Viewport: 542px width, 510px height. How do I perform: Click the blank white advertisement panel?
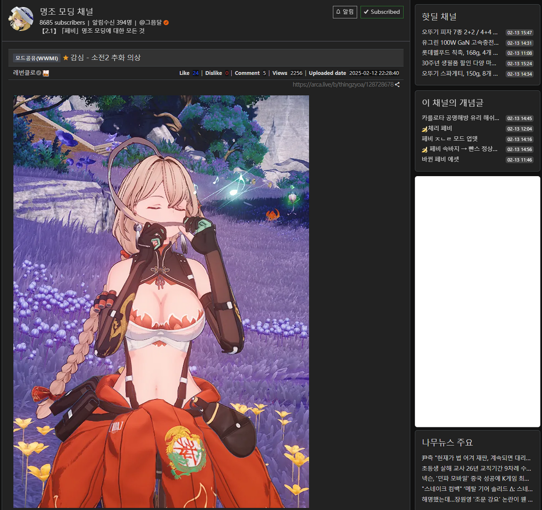point(477,301)
